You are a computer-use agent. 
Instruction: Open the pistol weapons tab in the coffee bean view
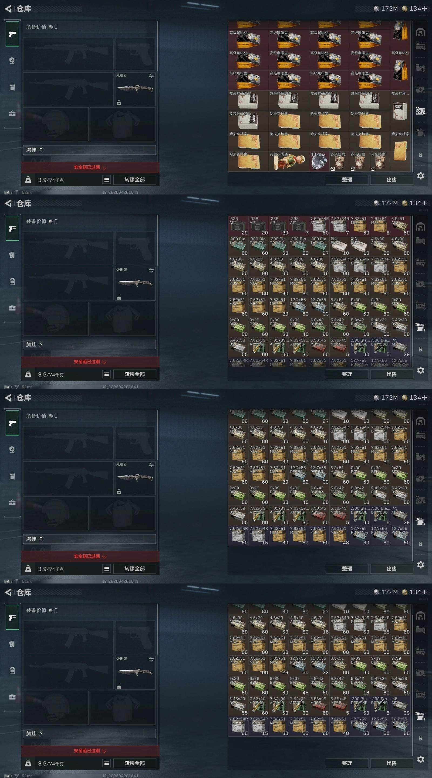click(x=12, y=34)
